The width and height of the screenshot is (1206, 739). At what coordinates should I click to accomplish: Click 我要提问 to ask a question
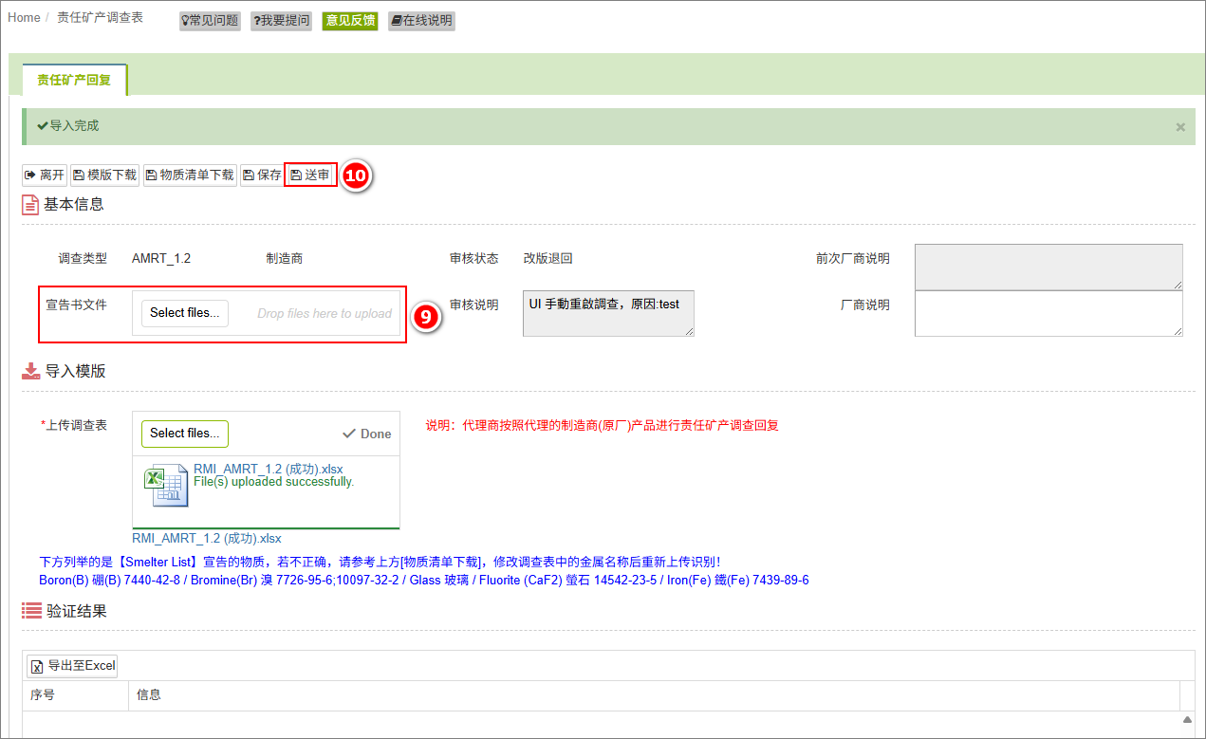281,20
